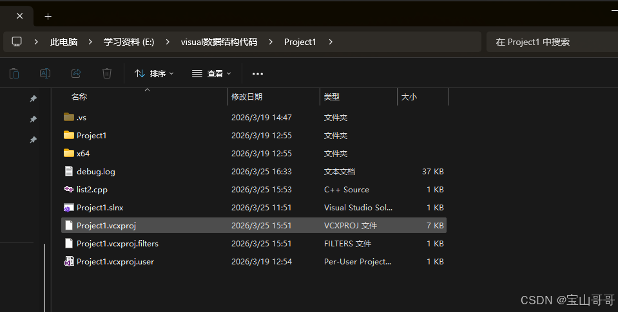Navigate to 学习资料 (E:) breadcrumb
The image size is (618, 312).
[129, 42]
